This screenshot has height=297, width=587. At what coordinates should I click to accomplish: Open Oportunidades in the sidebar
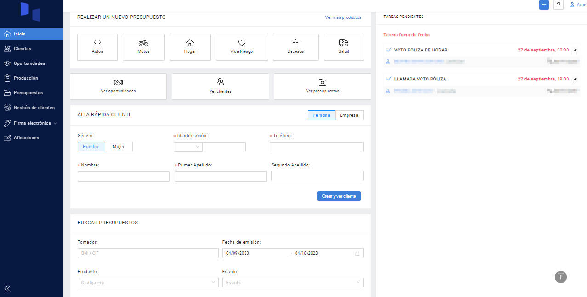[31, 63]
